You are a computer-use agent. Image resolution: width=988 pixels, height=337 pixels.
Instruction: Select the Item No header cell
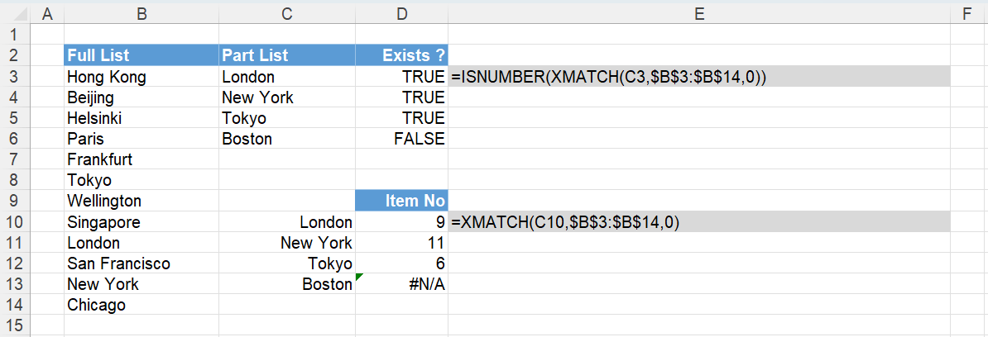pyautogui.click(x=401, y=201)
